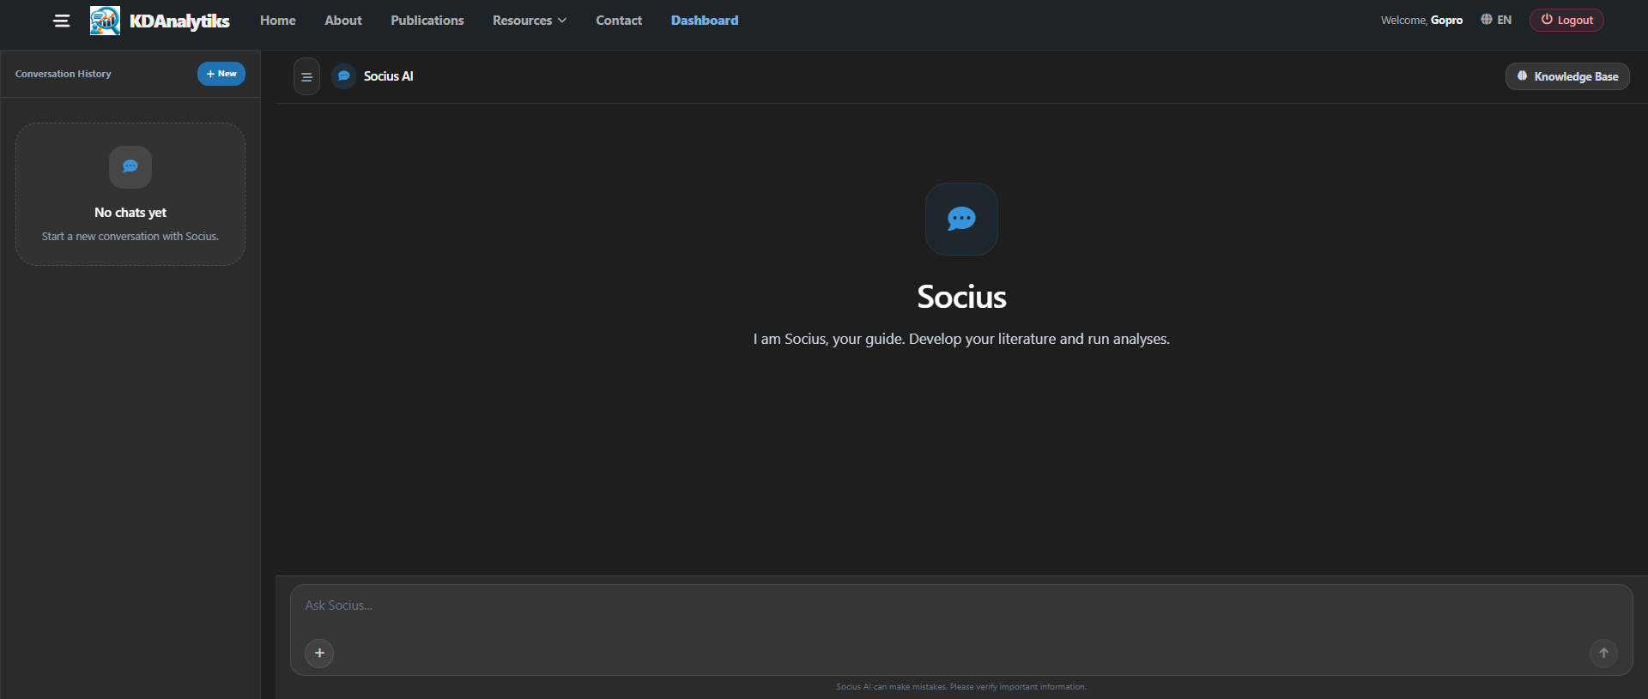Click the large Socius chat icon
The width and height of the screenshot is (1648, 699).
pos(961,219)
